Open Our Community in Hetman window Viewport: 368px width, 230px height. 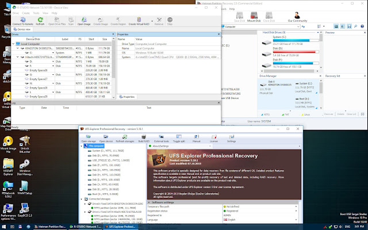click(297, 17)
